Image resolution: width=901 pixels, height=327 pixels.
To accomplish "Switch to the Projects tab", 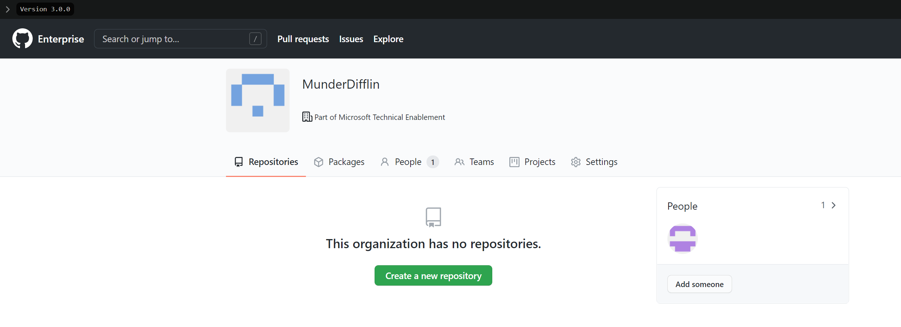I will pos(533,162).
